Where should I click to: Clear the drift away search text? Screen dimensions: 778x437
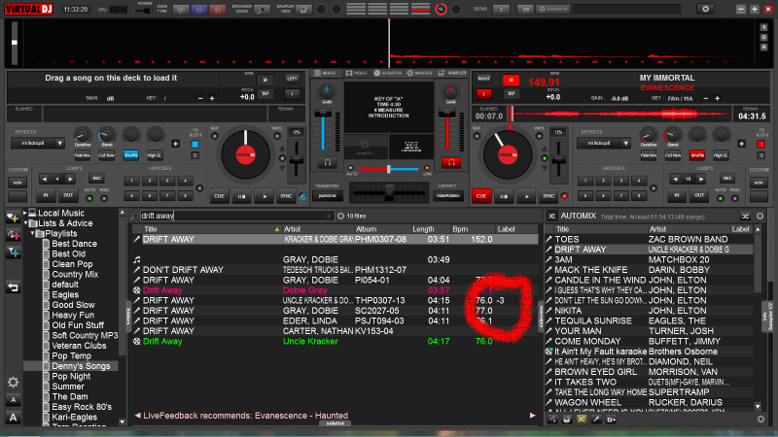(328, 216)
